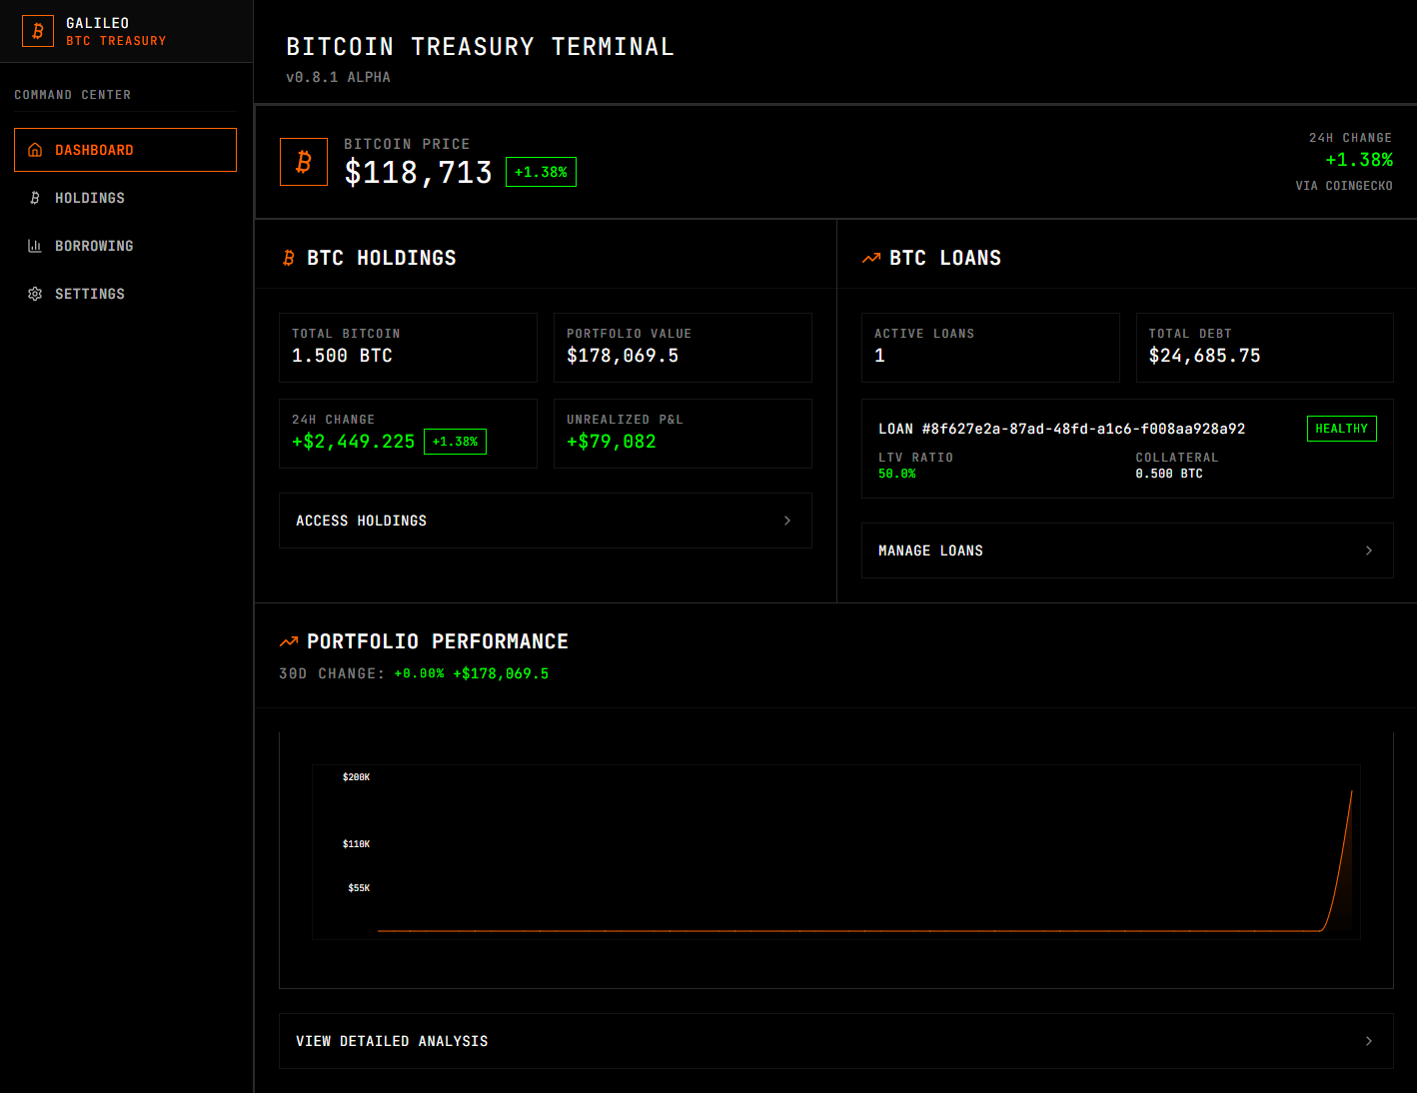The height and width of the screenshot is (1093, 1417).
Task: Open the Settings menu item
Action: pos(125,294)
